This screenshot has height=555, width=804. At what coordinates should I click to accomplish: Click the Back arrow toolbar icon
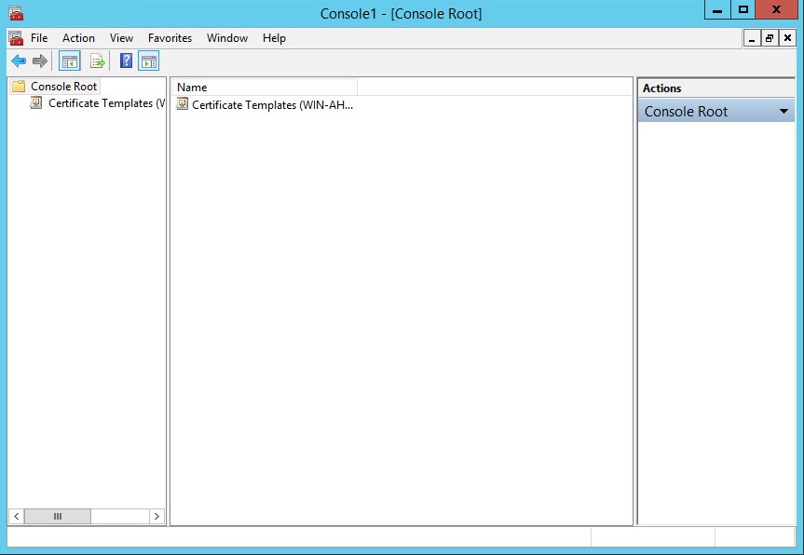point(19,61)
